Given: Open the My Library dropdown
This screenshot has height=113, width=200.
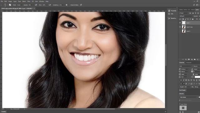Looking at the screenshot, I should (188, 97).
